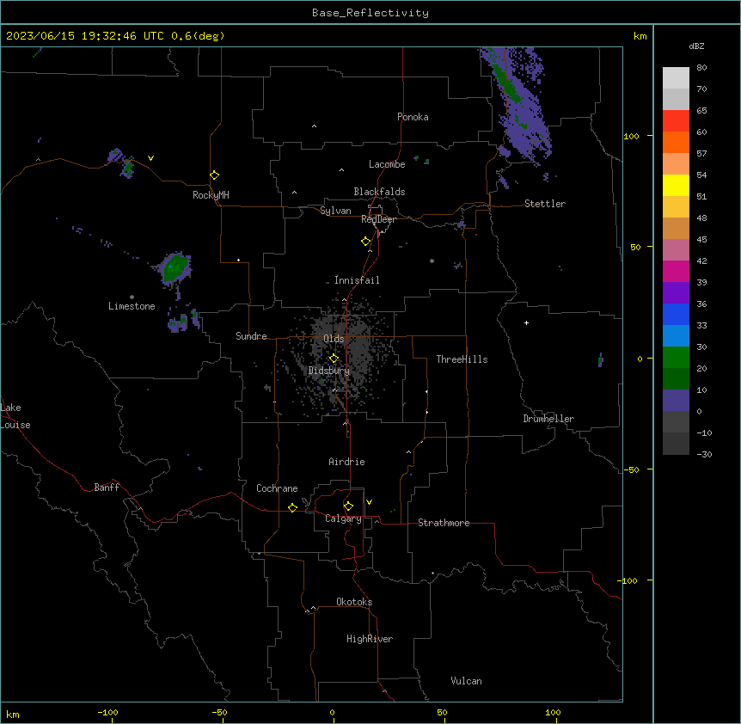This screenshot has height=724, width=741.
Task: Click the Okotoks label
Action: [354, 602]
